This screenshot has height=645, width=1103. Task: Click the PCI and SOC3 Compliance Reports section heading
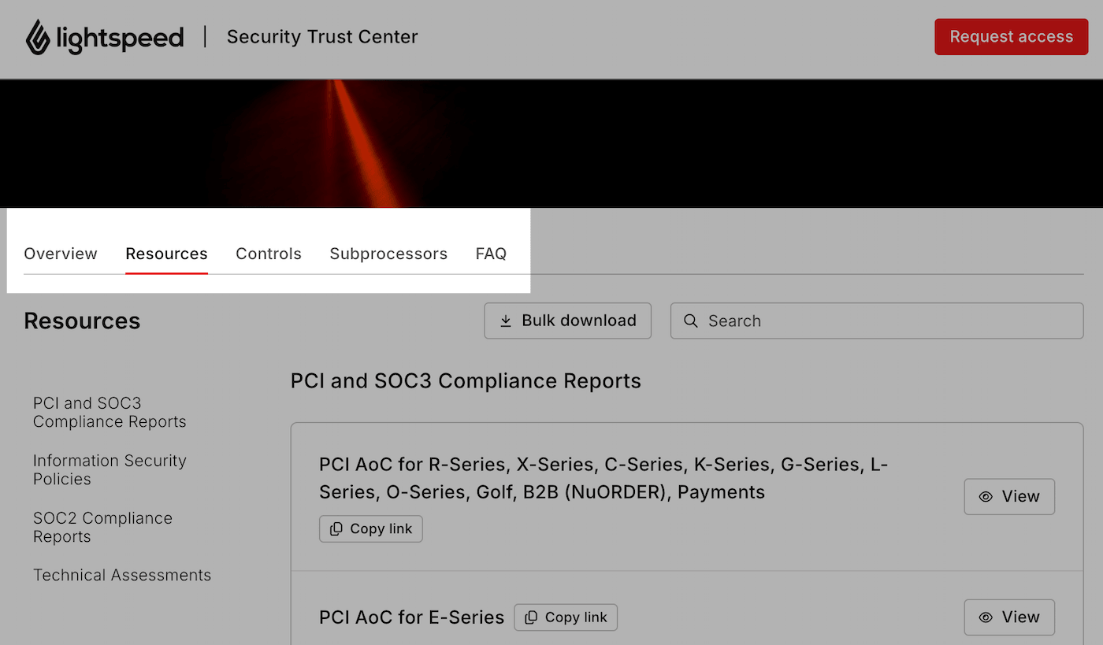point(466,381)
